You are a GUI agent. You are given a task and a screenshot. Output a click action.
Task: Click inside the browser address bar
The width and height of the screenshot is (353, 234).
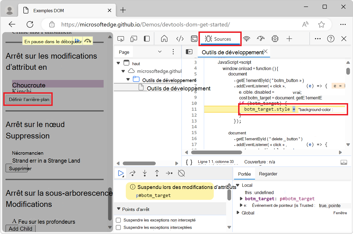pyautogui.click(x=163, y=24)
